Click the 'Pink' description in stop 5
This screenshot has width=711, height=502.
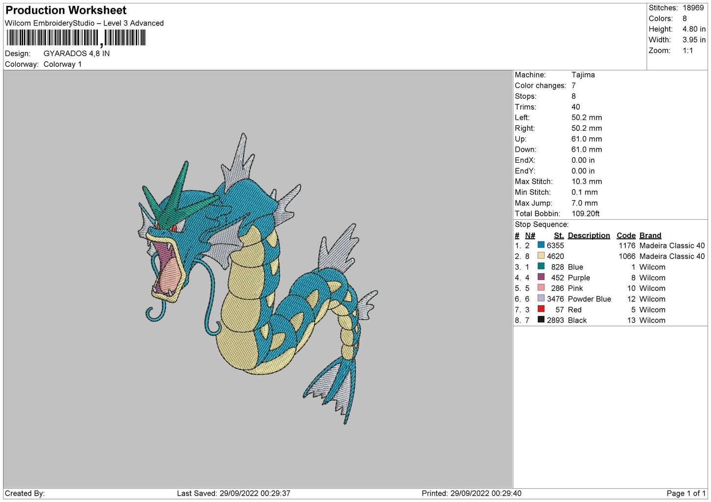tap(575, 289)
